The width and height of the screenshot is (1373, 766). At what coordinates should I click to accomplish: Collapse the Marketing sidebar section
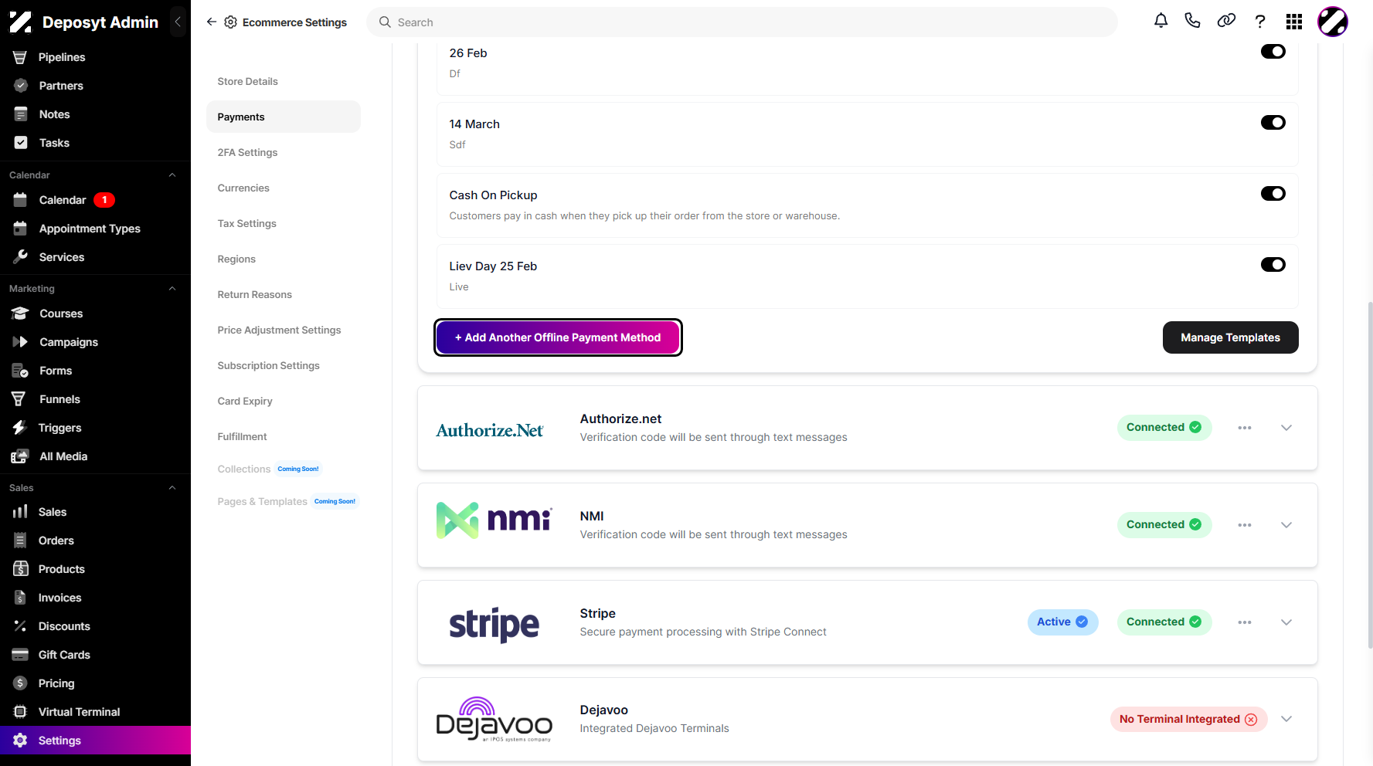point(172,289)
